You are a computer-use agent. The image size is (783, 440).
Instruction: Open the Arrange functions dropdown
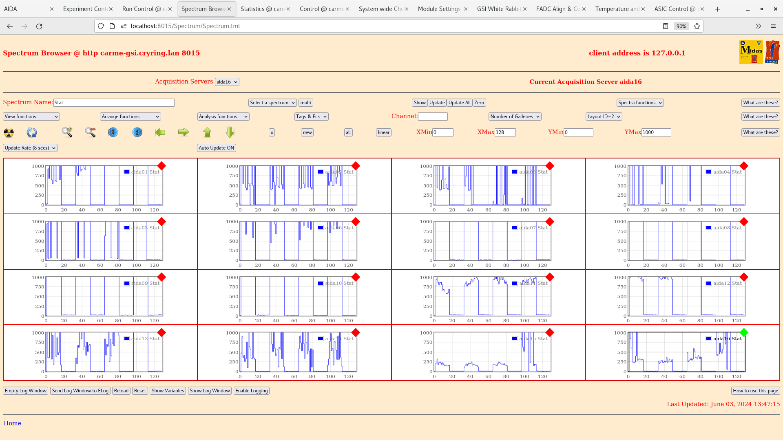(130, 117)
